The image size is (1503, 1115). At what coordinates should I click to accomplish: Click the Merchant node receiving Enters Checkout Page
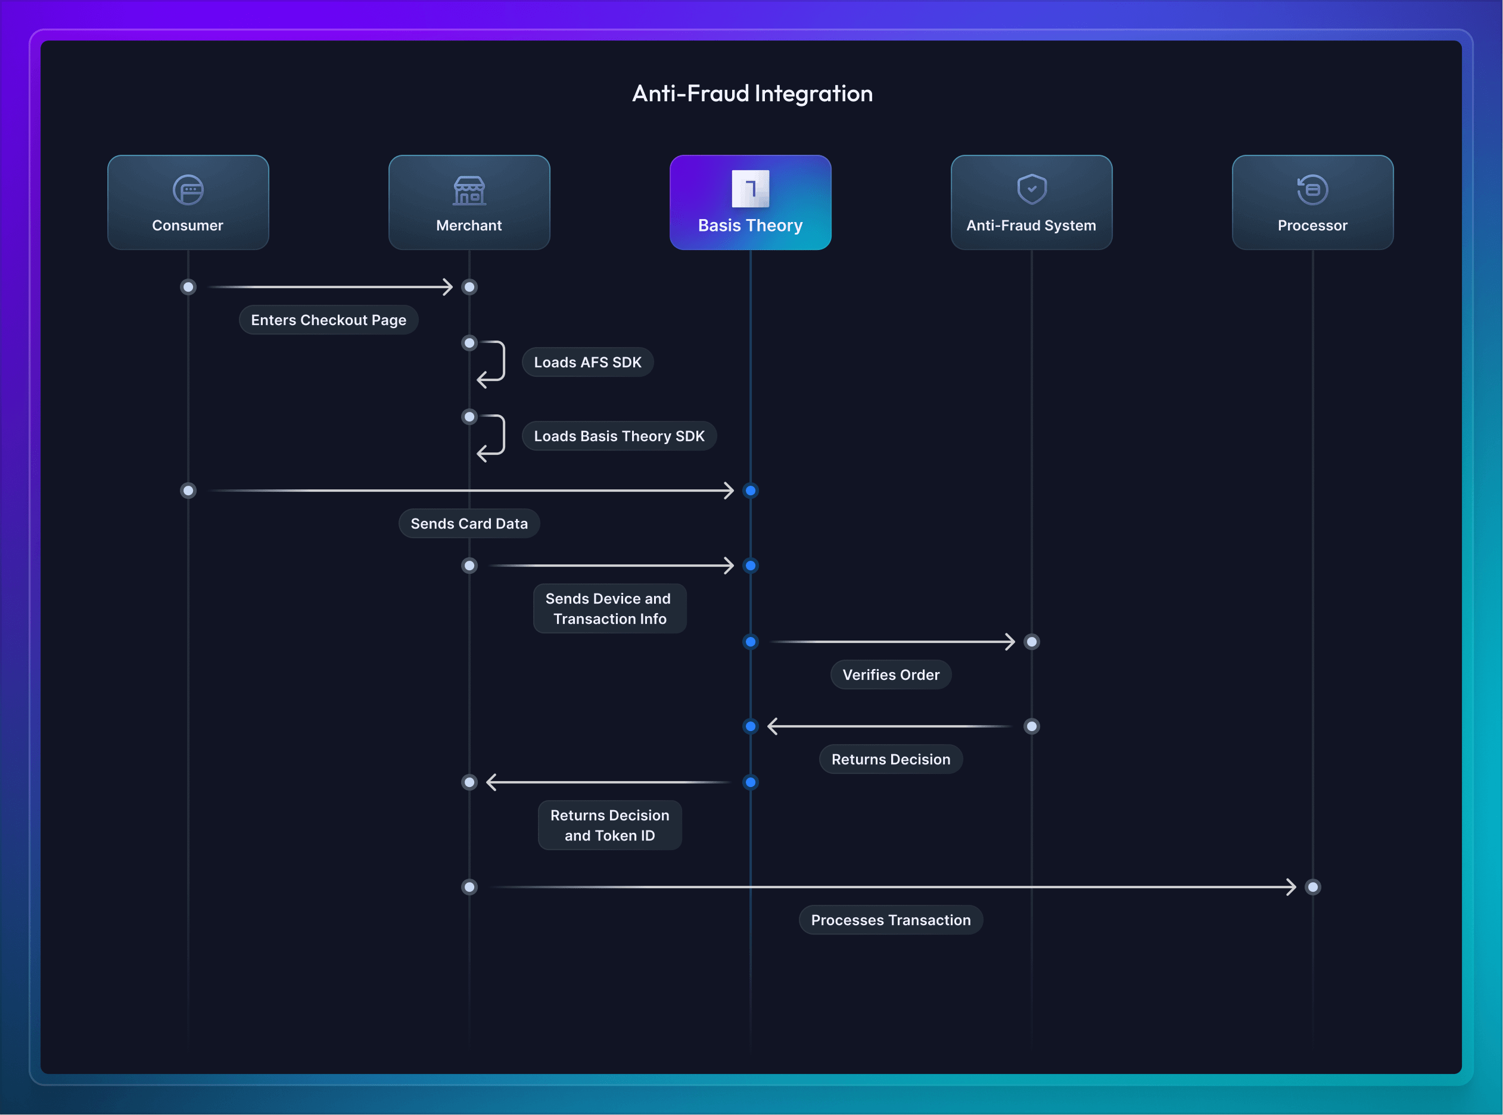(469, 287)
